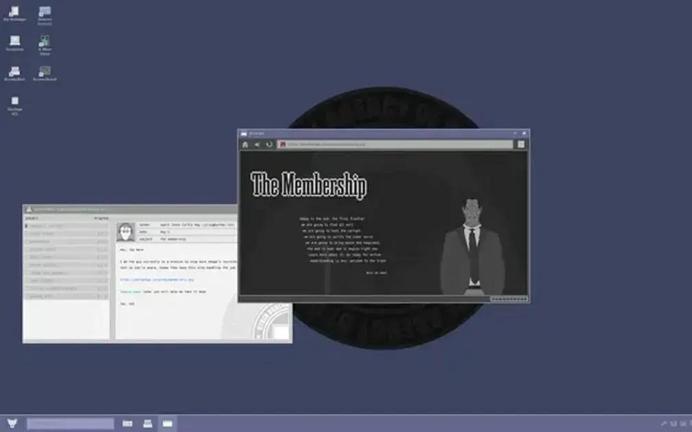Image resolution: width=692 pixels, height=432 pixels.
Task: Click the taskbar search field
Action: point(71,424)
